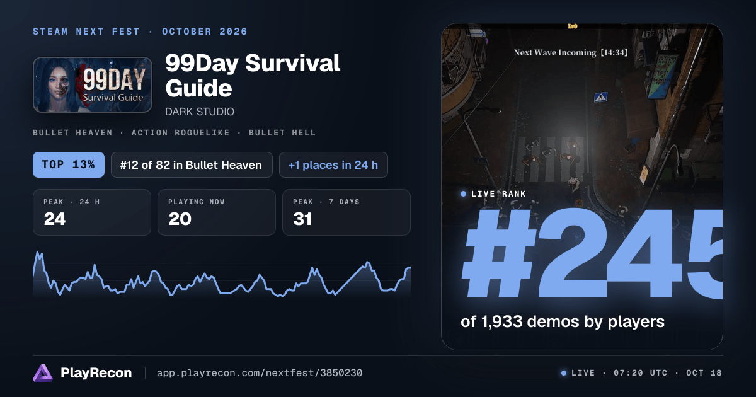Open the app.playrecon.com/nextfest/3850230 link
The height and width of the screenshot is (397, 756).
[x=259, y=373]
